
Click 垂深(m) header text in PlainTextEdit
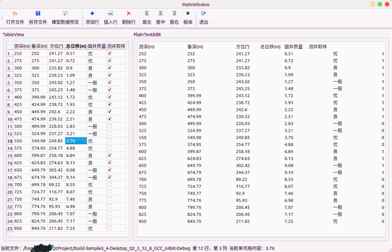pos(195,47)
